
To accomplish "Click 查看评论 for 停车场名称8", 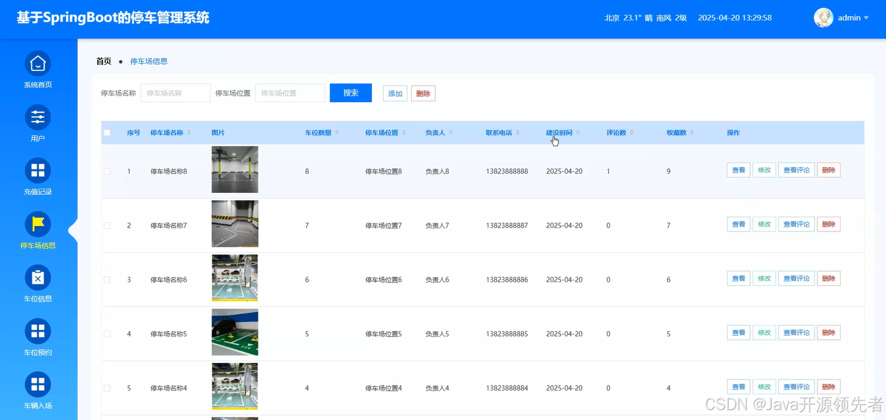I will pyautogui.click(x=797, y=170).
